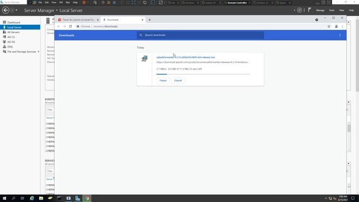Viewport: 359px width, 202px height.
Task: Click the download progress bar
Action: coord(203,74)
